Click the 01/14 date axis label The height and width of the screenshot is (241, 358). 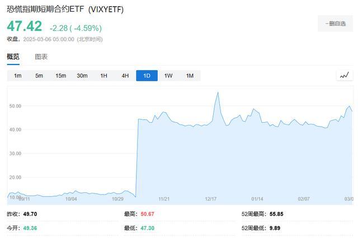pos(257,199)
